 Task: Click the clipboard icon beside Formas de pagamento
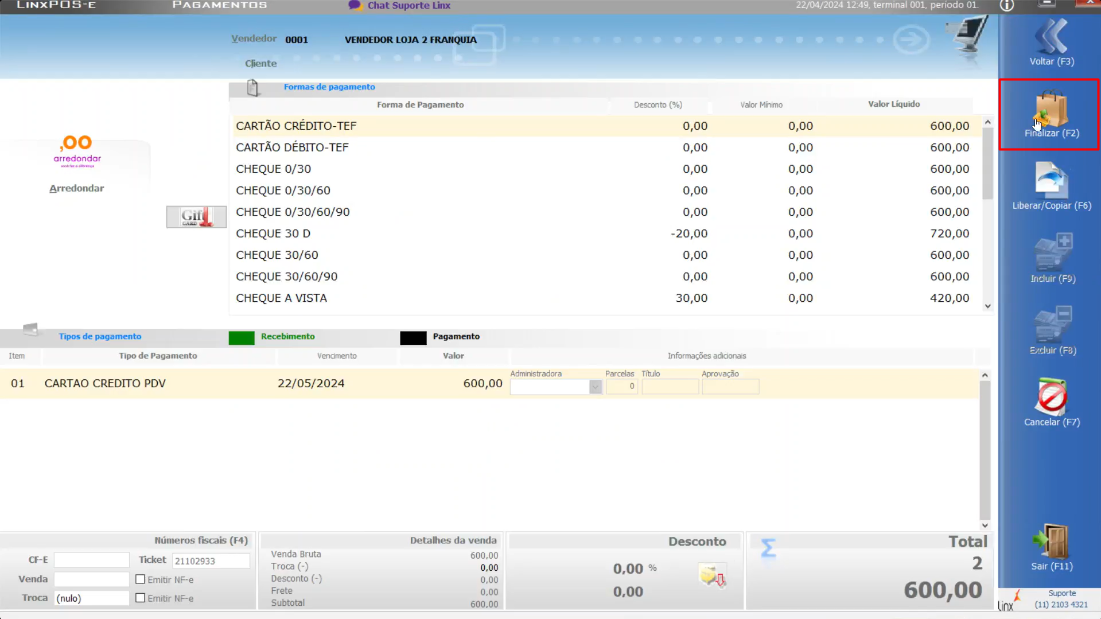click(x=253, y=88)
